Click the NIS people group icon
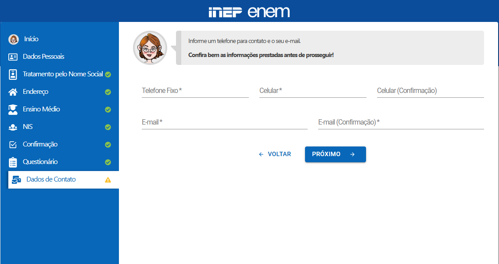 tap(13, 127)
